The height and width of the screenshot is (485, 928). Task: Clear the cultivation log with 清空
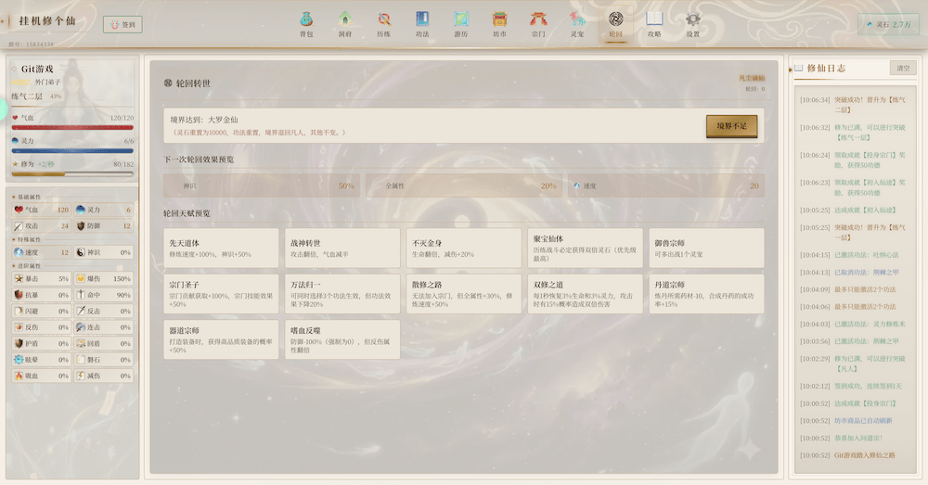[x=901, y=68]
